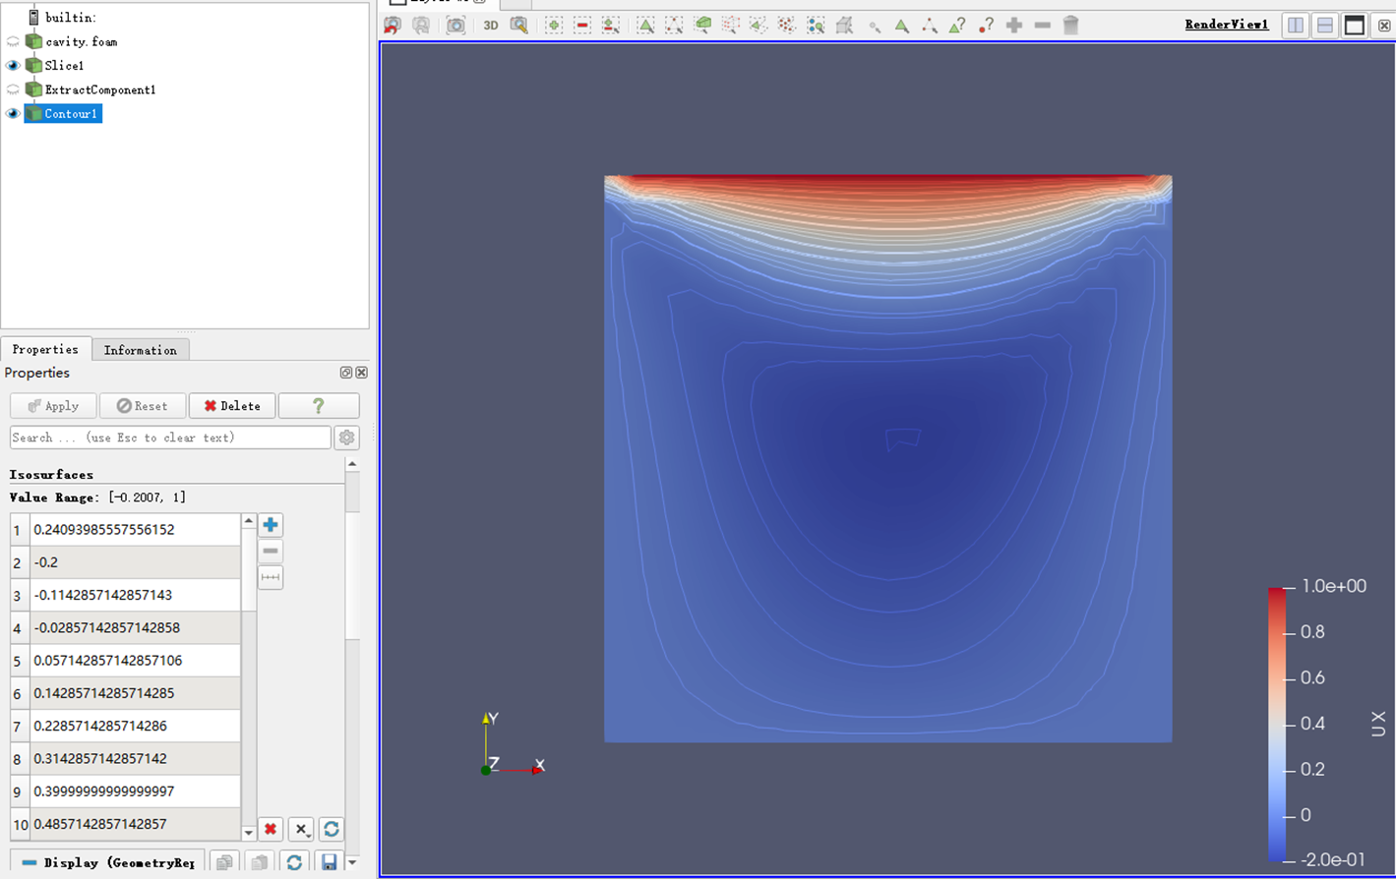The height and width of the screenshot is (879, 1396).
Task: Open the range of values ladder icon
Action: click(270, 577)
